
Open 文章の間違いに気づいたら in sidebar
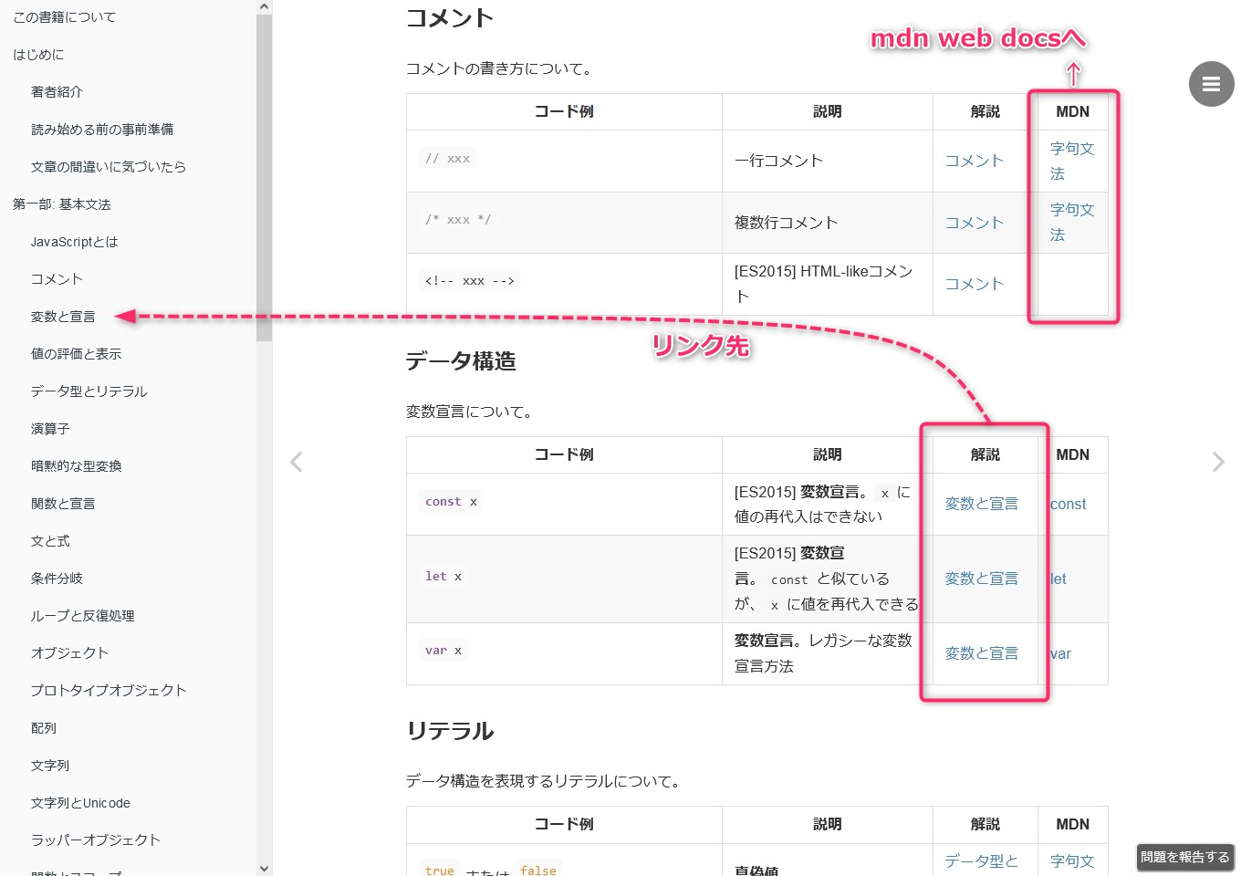[109, 167]
